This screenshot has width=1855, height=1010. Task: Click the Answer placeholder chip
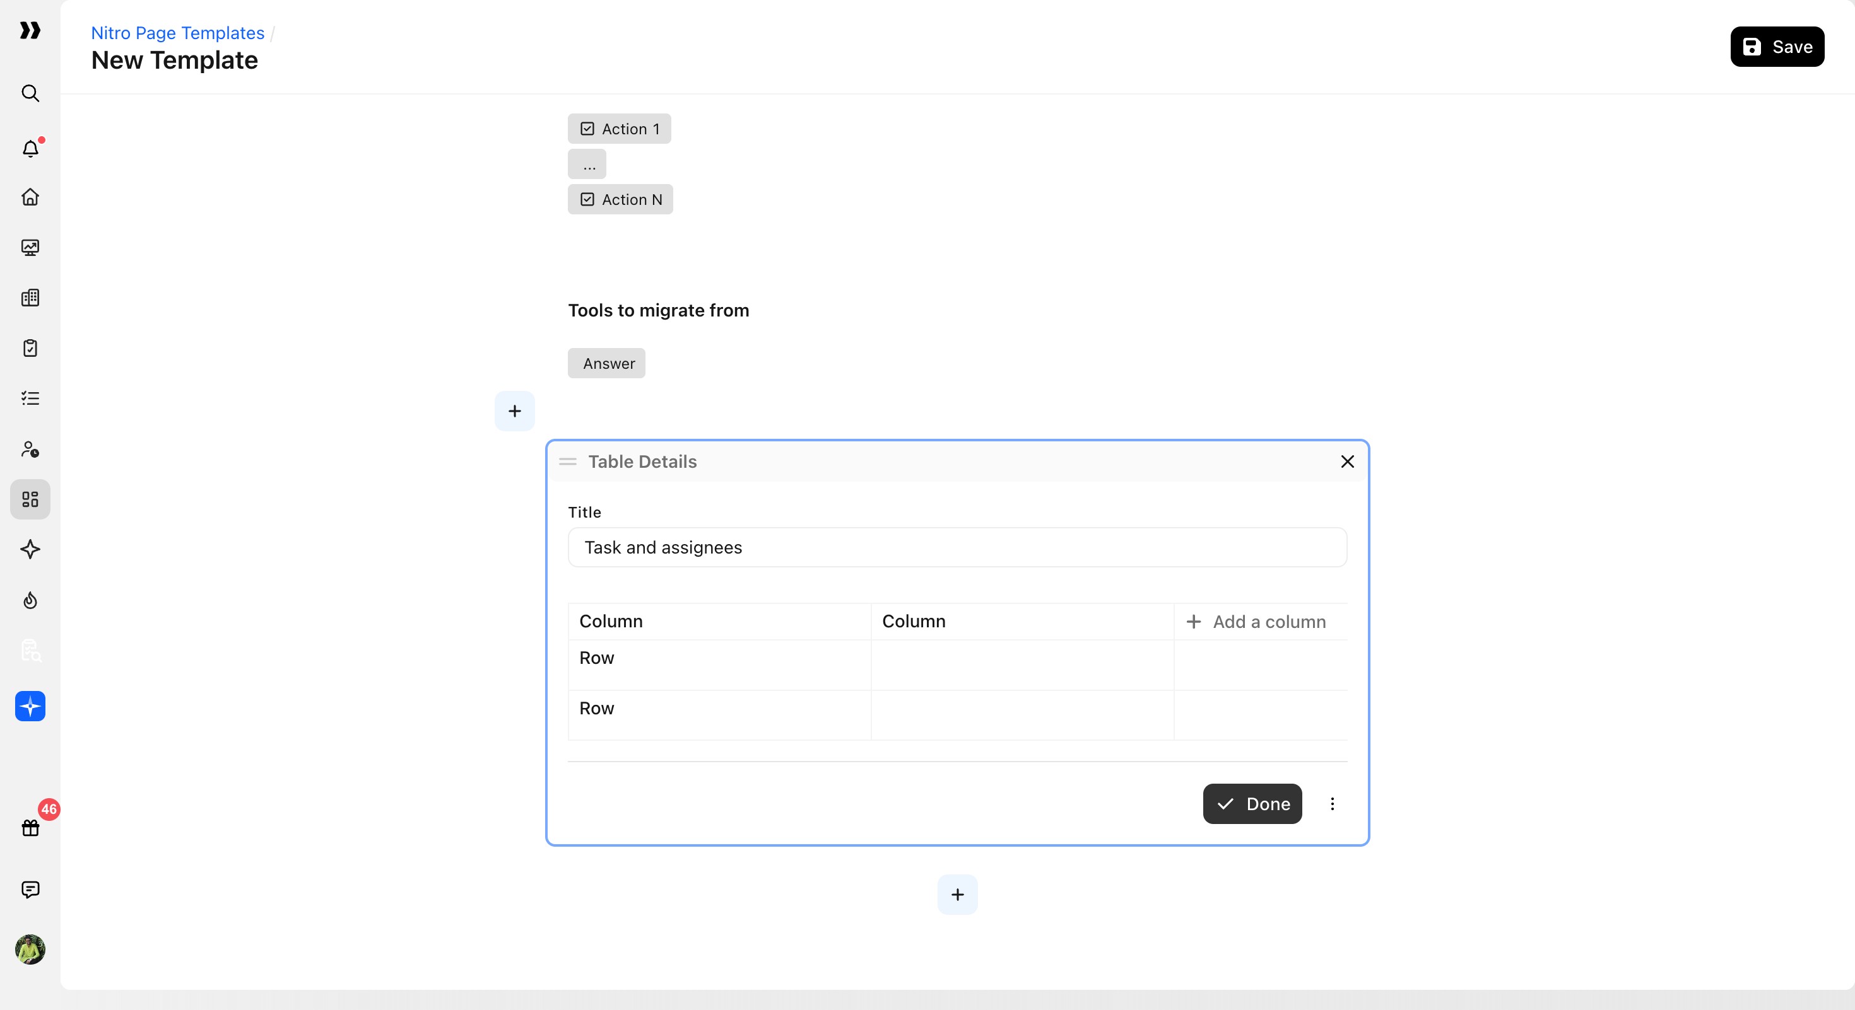tap(607, 363)
